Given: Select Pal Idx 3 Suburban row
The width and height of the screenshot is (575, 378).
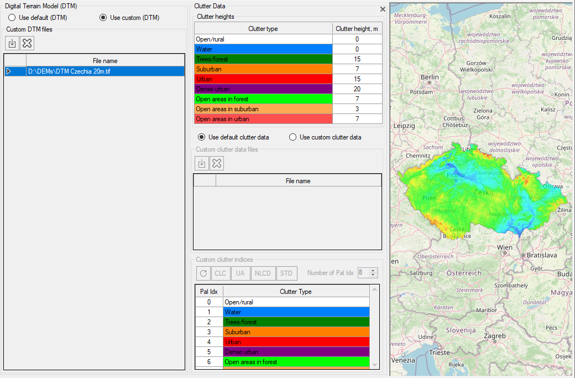Looking at the screenshot, I should [283, 332].
